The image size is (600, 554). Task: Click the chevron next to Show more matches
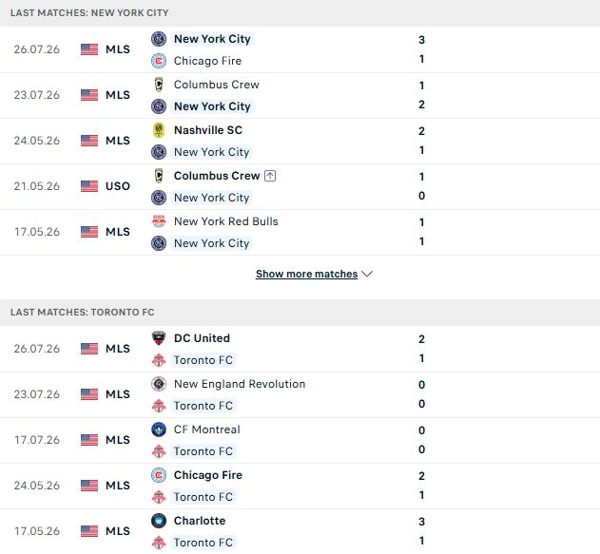(x=367, y=274)
